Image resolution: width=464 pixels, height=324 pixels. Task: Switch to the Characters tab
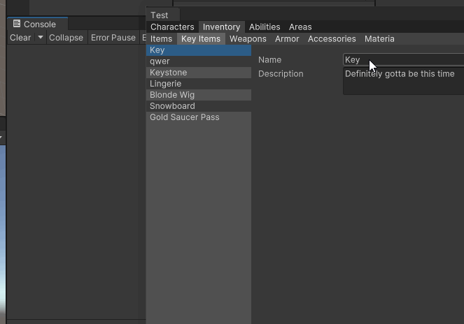(x=172, y=27)
